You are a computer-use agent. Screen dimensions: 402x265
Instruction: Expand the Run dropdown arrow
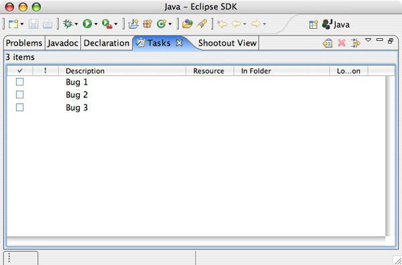(x=96, y=24)
